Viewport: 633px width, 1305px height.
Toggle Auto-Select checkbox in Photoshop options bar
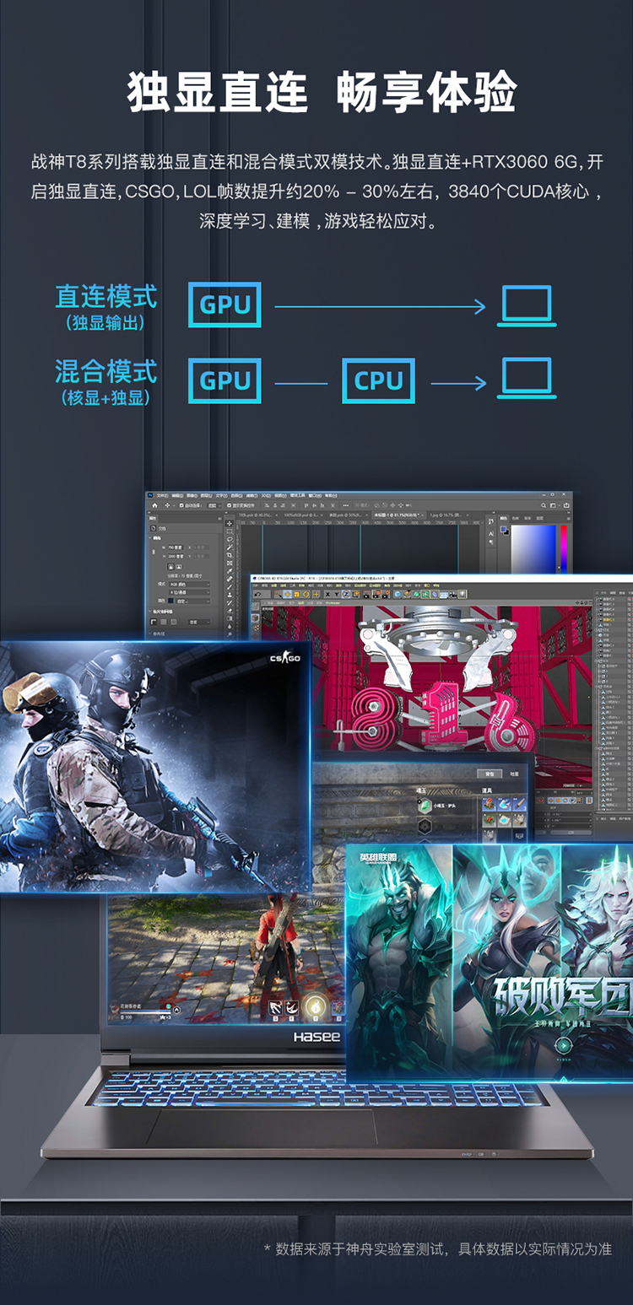click(x=181, y=505)
